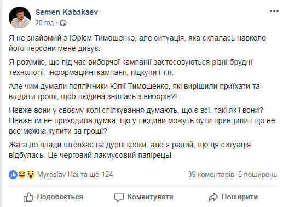The width and height of the screenshot is (283, 207).
Task: Show the 39 коментарів comments
Action: coord(211,175)
